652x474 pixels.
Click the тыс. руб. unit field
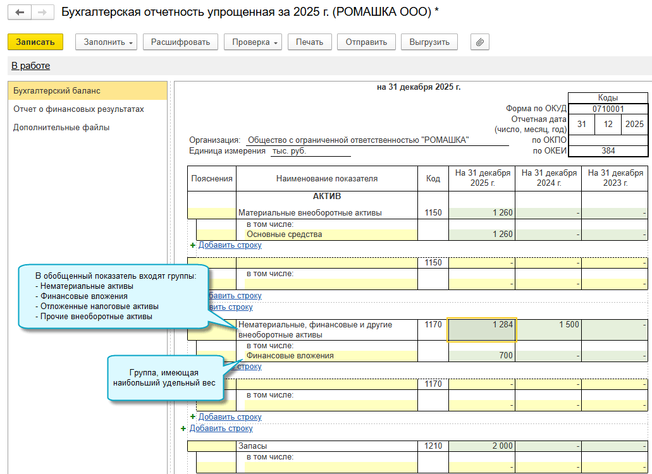(x=311, y=151)
